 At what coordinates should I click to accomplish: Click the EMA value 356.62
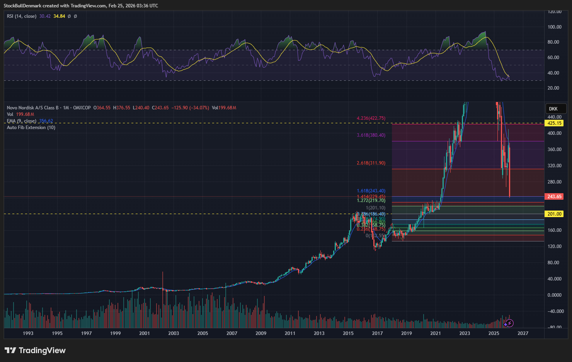46,121
